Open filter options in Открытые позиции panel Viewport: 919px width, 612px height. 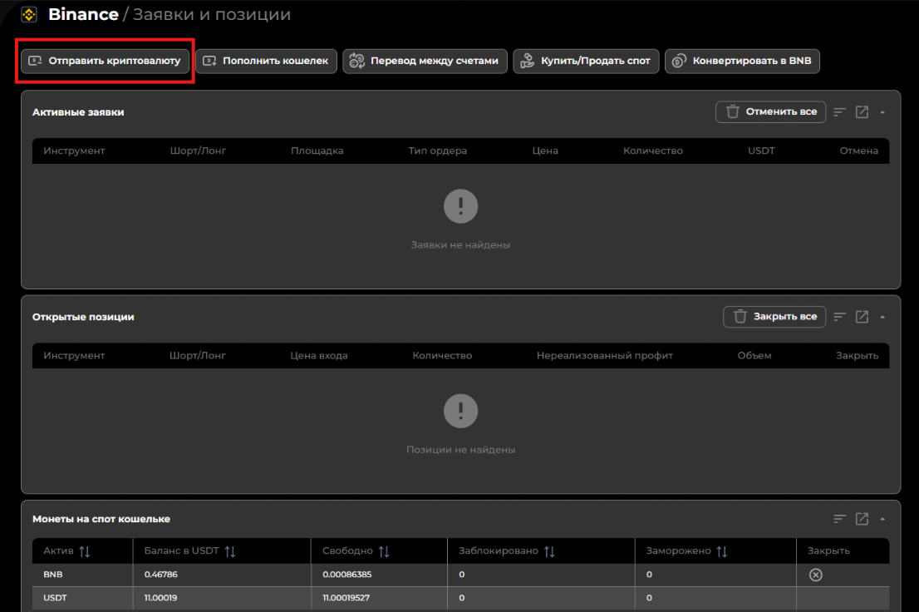(x=840, y=317)
